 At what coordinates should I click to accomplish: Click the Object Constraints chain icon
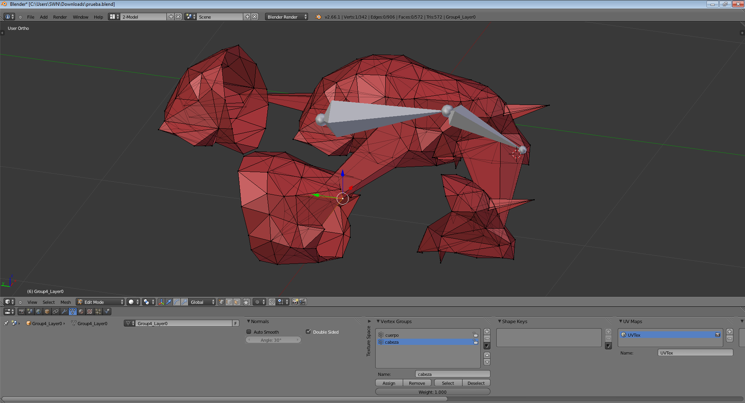pos(55,312)
